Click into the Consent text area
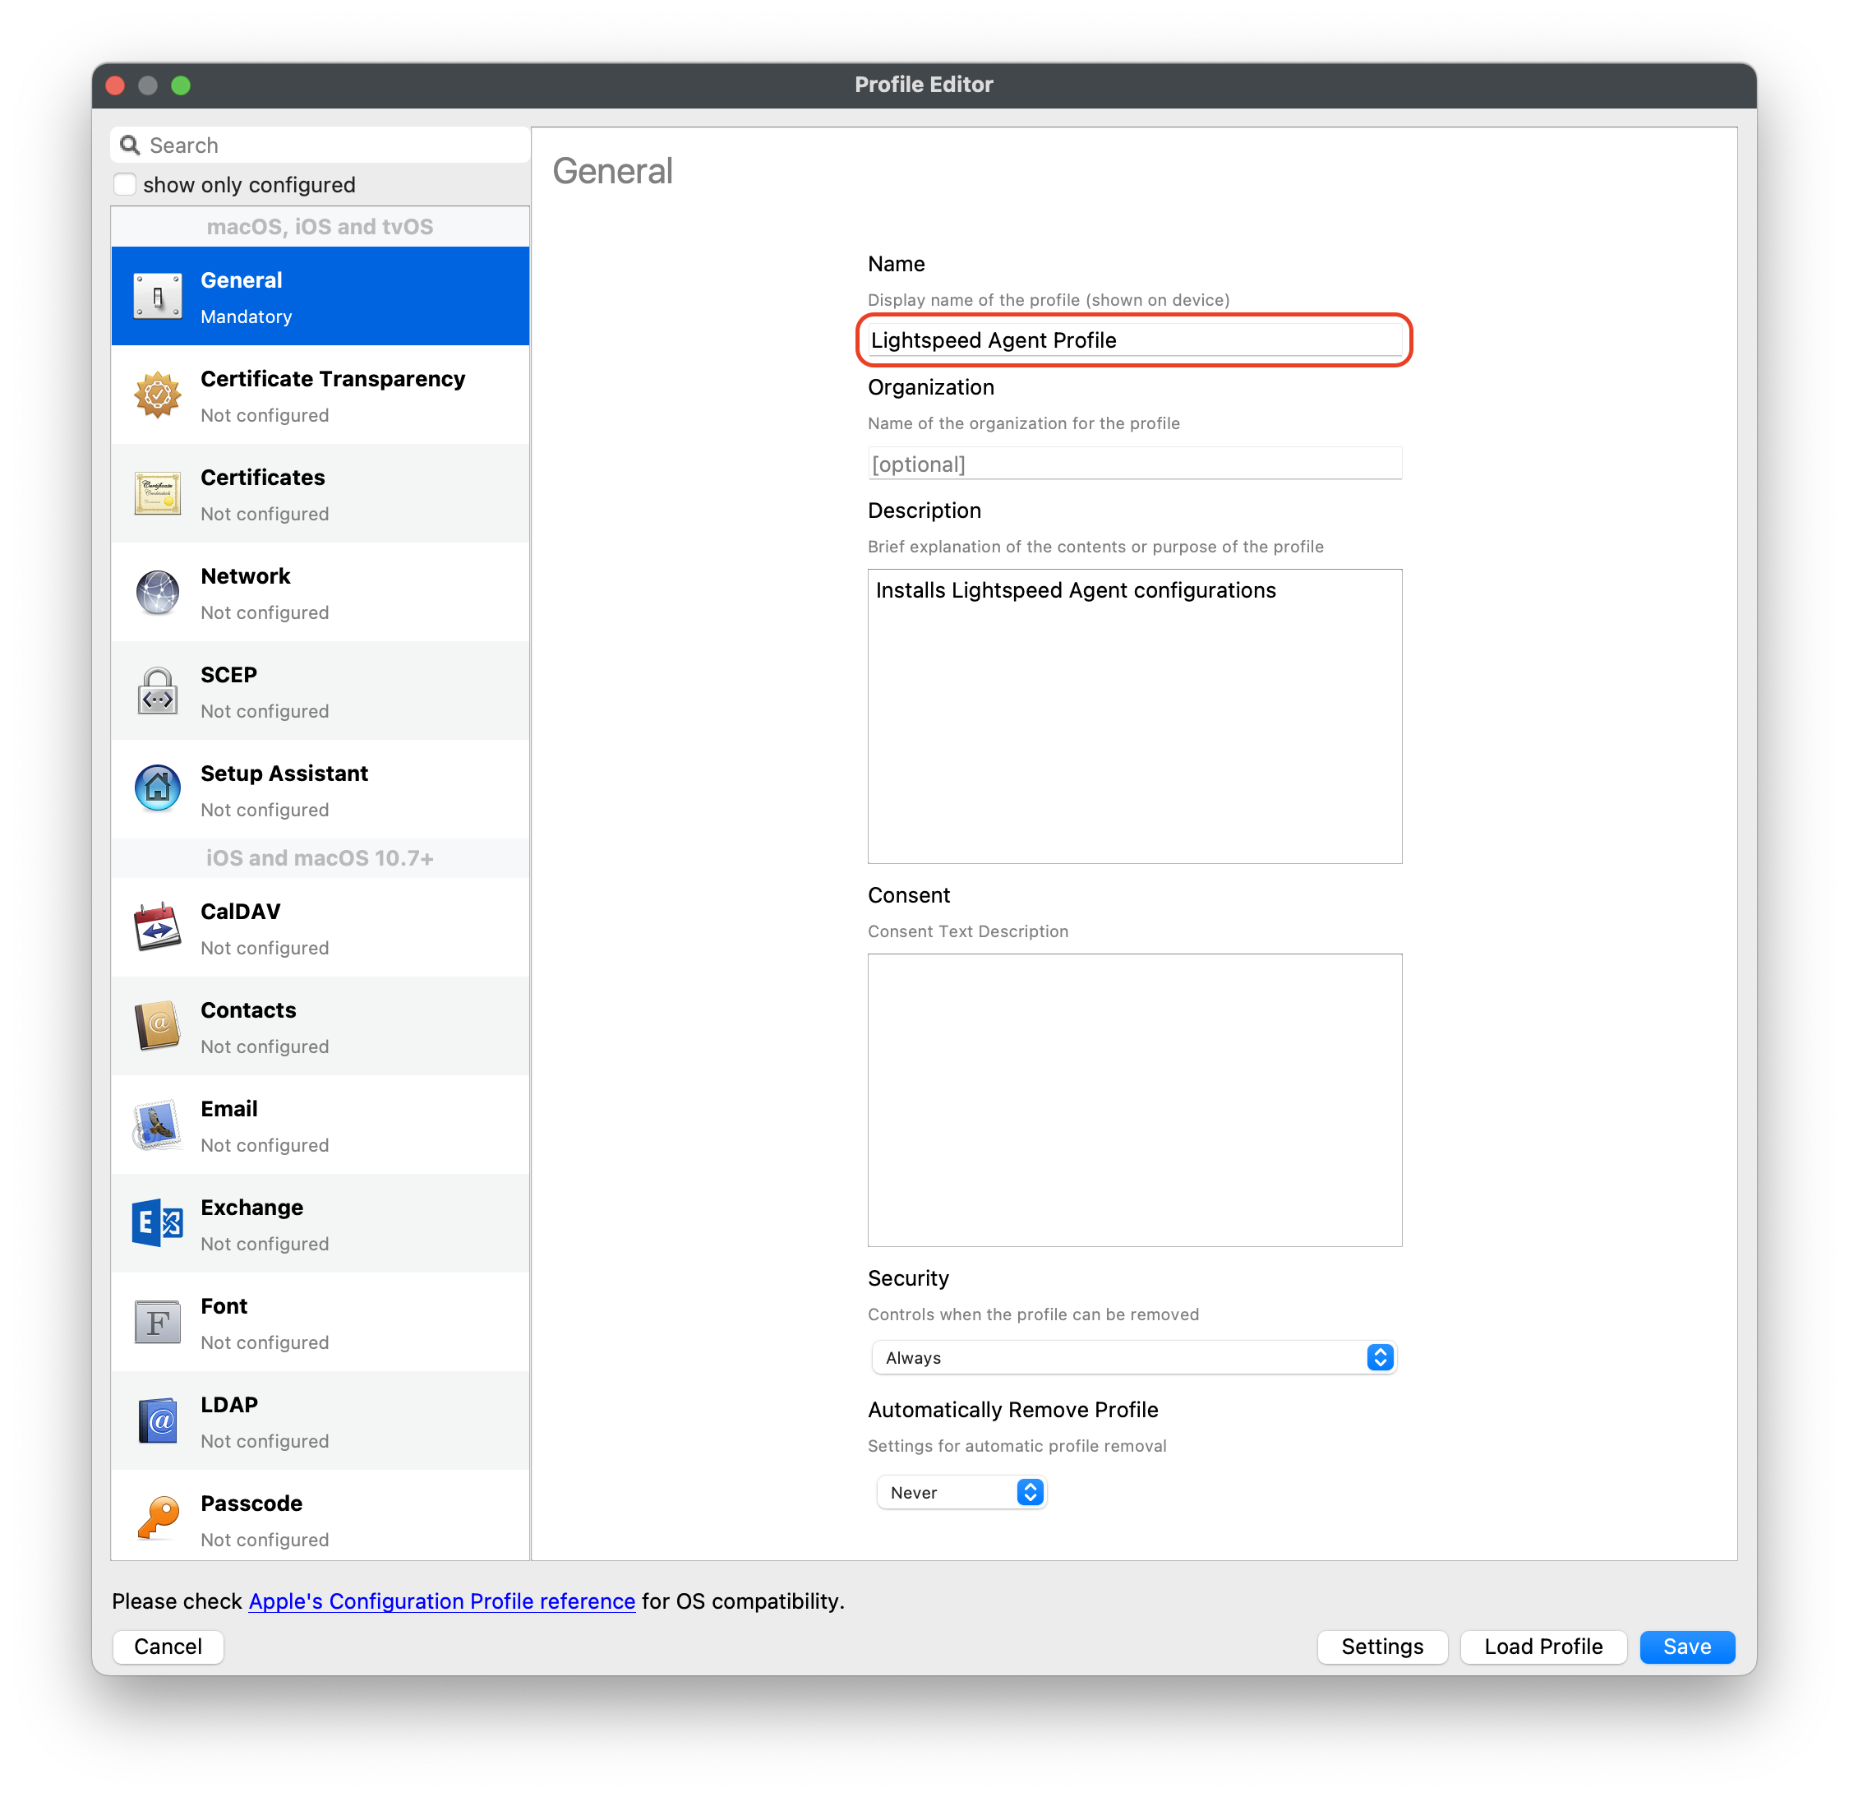The height and width of the screenshot is (1797, 1849). pos(1134,1101)
